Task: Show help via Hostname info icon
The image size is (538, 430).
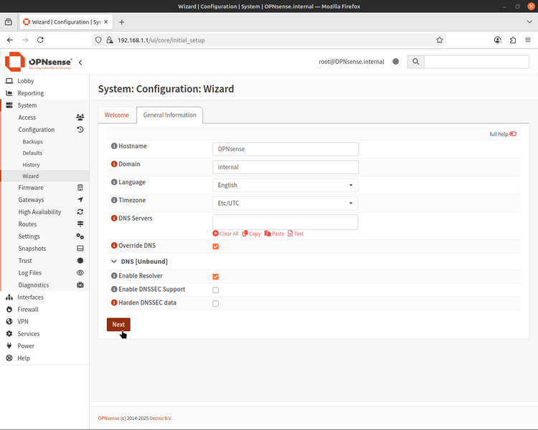Action: (114, 145)
